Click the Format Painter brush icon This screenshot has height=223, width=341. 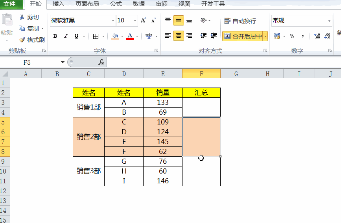pos(22,40)
